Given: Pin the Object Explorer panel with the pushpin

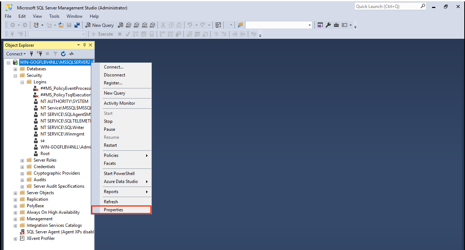Looking at the screenshot, I should tap(85, 45).
